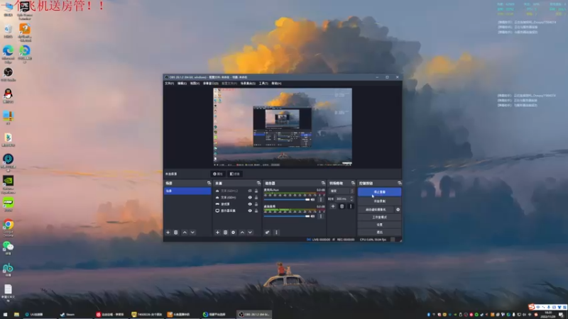Pop out the Scenes dock using its header icon
This screenshot has width=568, height=319.
click(x=209, y=183)
